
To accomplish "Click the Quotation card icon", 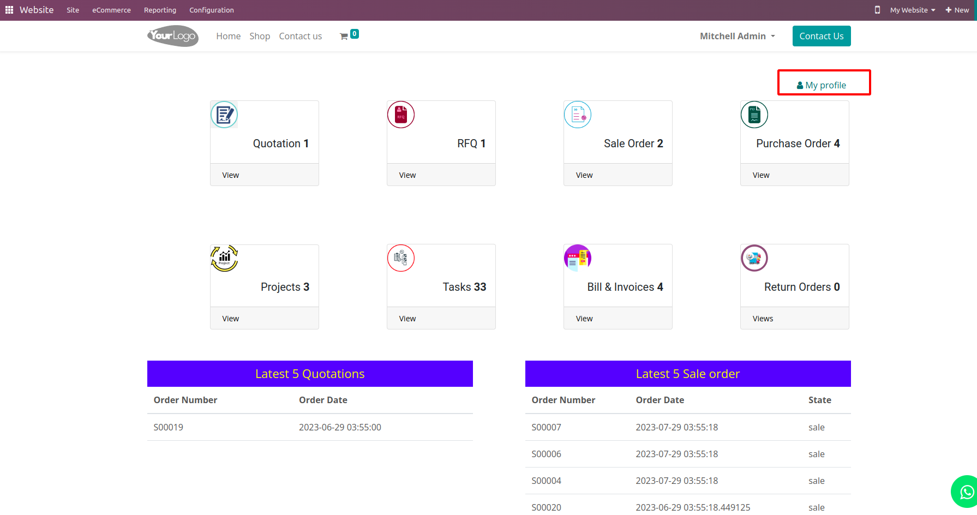I will click(224, 115).
